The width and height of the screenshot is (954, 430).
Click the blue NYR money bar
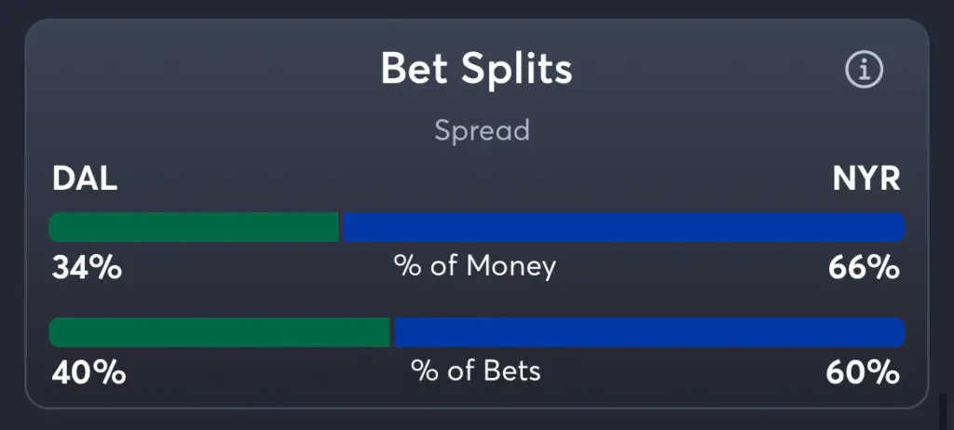pos(623,227)
